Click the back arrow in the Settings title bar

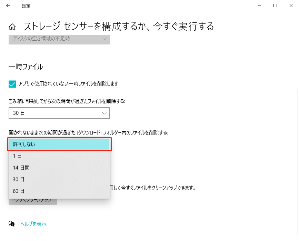point(8,6)
